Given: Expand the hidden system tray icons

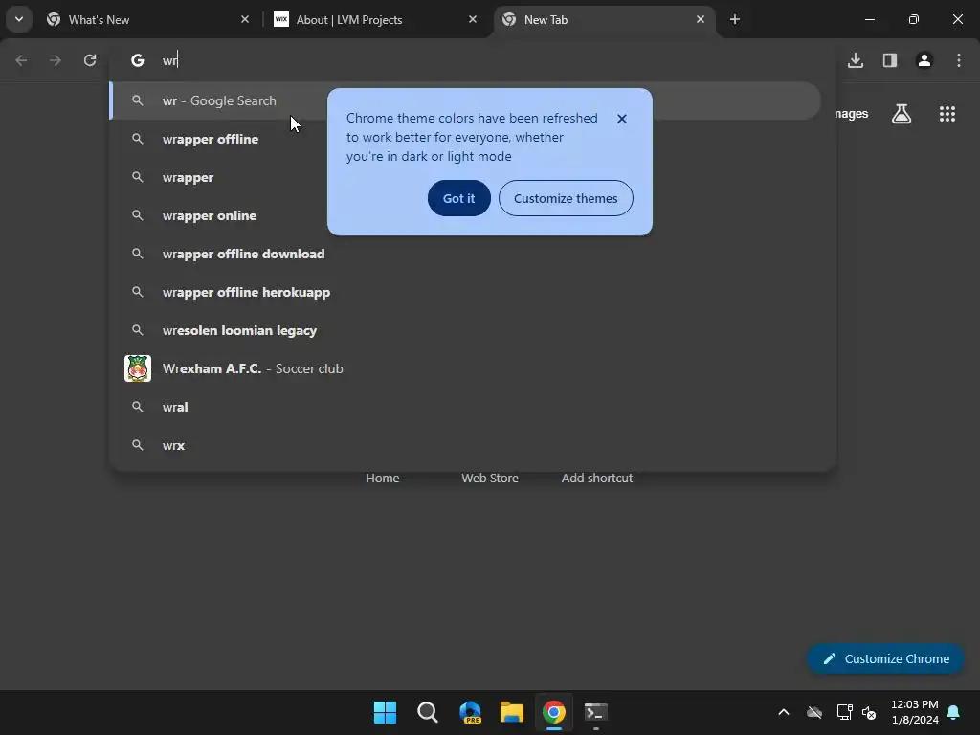Looking at the screenshot, I should tap(784, 712).
